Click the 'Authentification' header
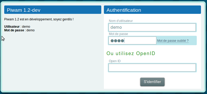The height and width of the screenshot is (94, 207). click(x=152, y=10)
